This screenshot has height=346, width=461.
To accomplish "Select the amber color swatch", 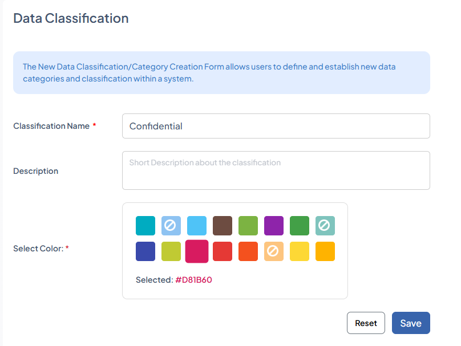I will point(325,251).
